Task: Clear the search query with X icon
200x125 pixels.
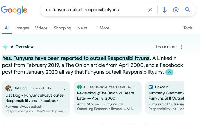Action: (150, 10)
